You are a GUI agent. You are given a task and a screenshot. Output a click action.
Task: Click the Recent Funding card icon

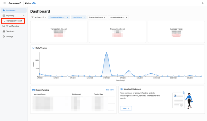tap(33, 90)
